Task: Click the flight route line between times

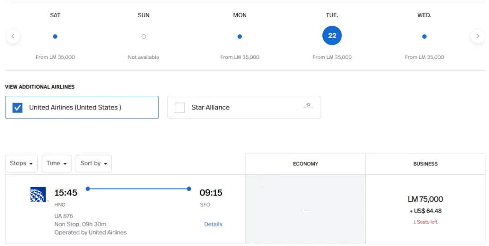Action: pyautogui.click(x=138, y=189)
